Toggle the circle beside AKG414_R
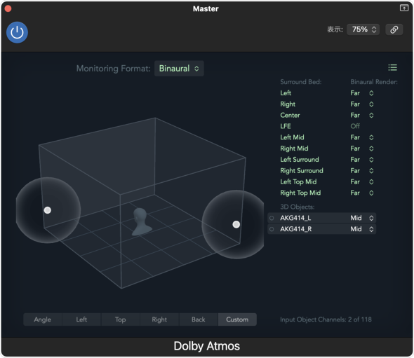414x358 pixels. (272, 229)
